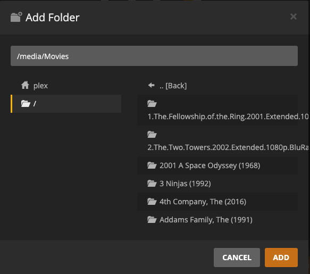Select the plex home location
310x274 pixels.
tap(66, 86)
